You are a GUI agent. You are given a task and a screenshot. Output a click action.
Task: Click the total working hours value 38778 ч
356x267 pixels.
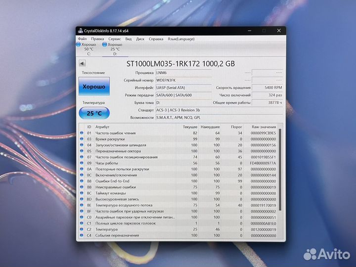(x=267, y=103)
